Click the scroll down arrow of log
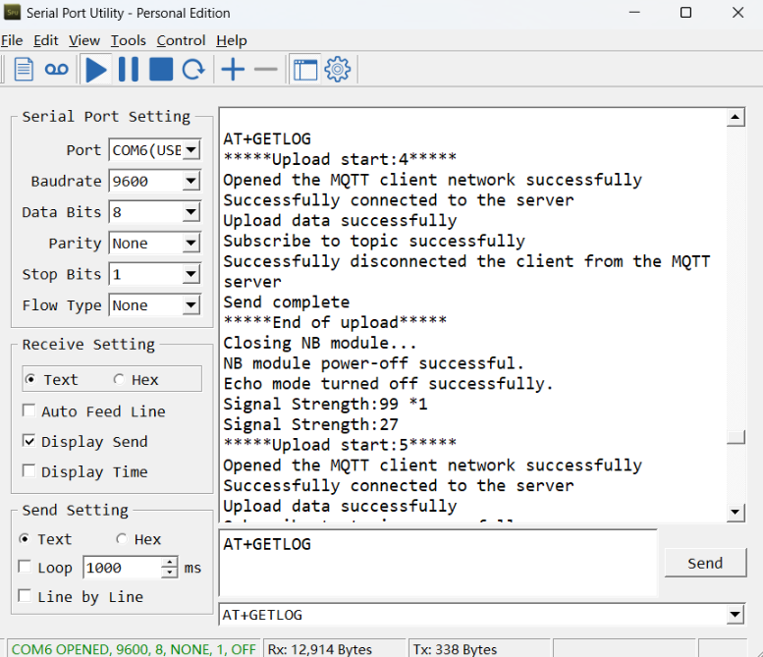Viewport: 763px width, 657px height. (736, 512)
